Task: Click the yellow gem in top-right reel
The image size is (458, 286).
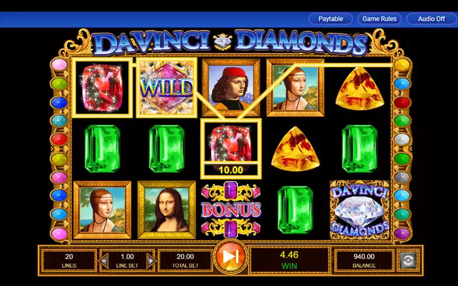Action: tap(360, 88)
